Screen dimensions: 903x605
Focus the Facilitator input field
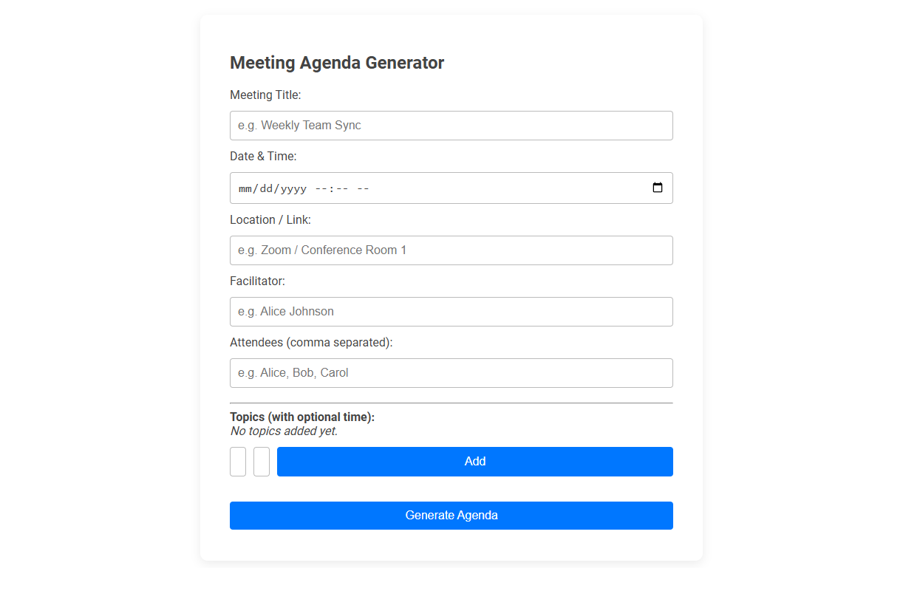tap(451, 311)
